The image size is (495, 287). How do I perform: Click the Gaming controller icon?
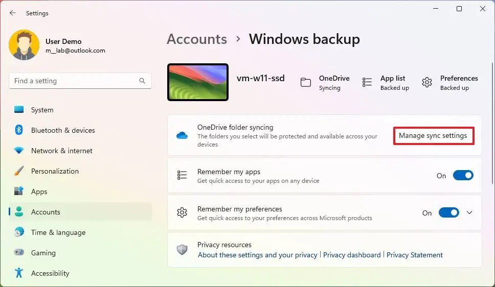19,252
